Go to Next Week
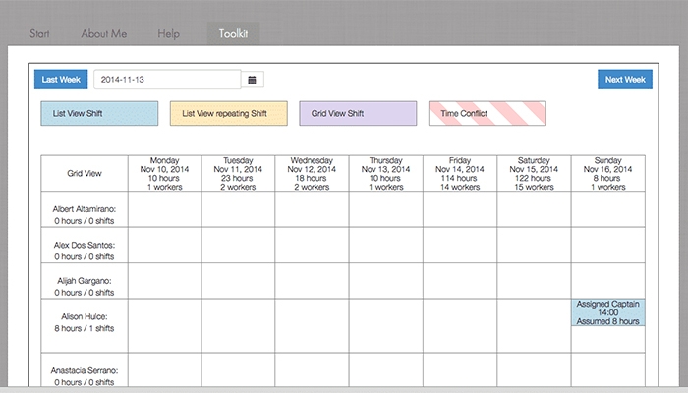 625,80
